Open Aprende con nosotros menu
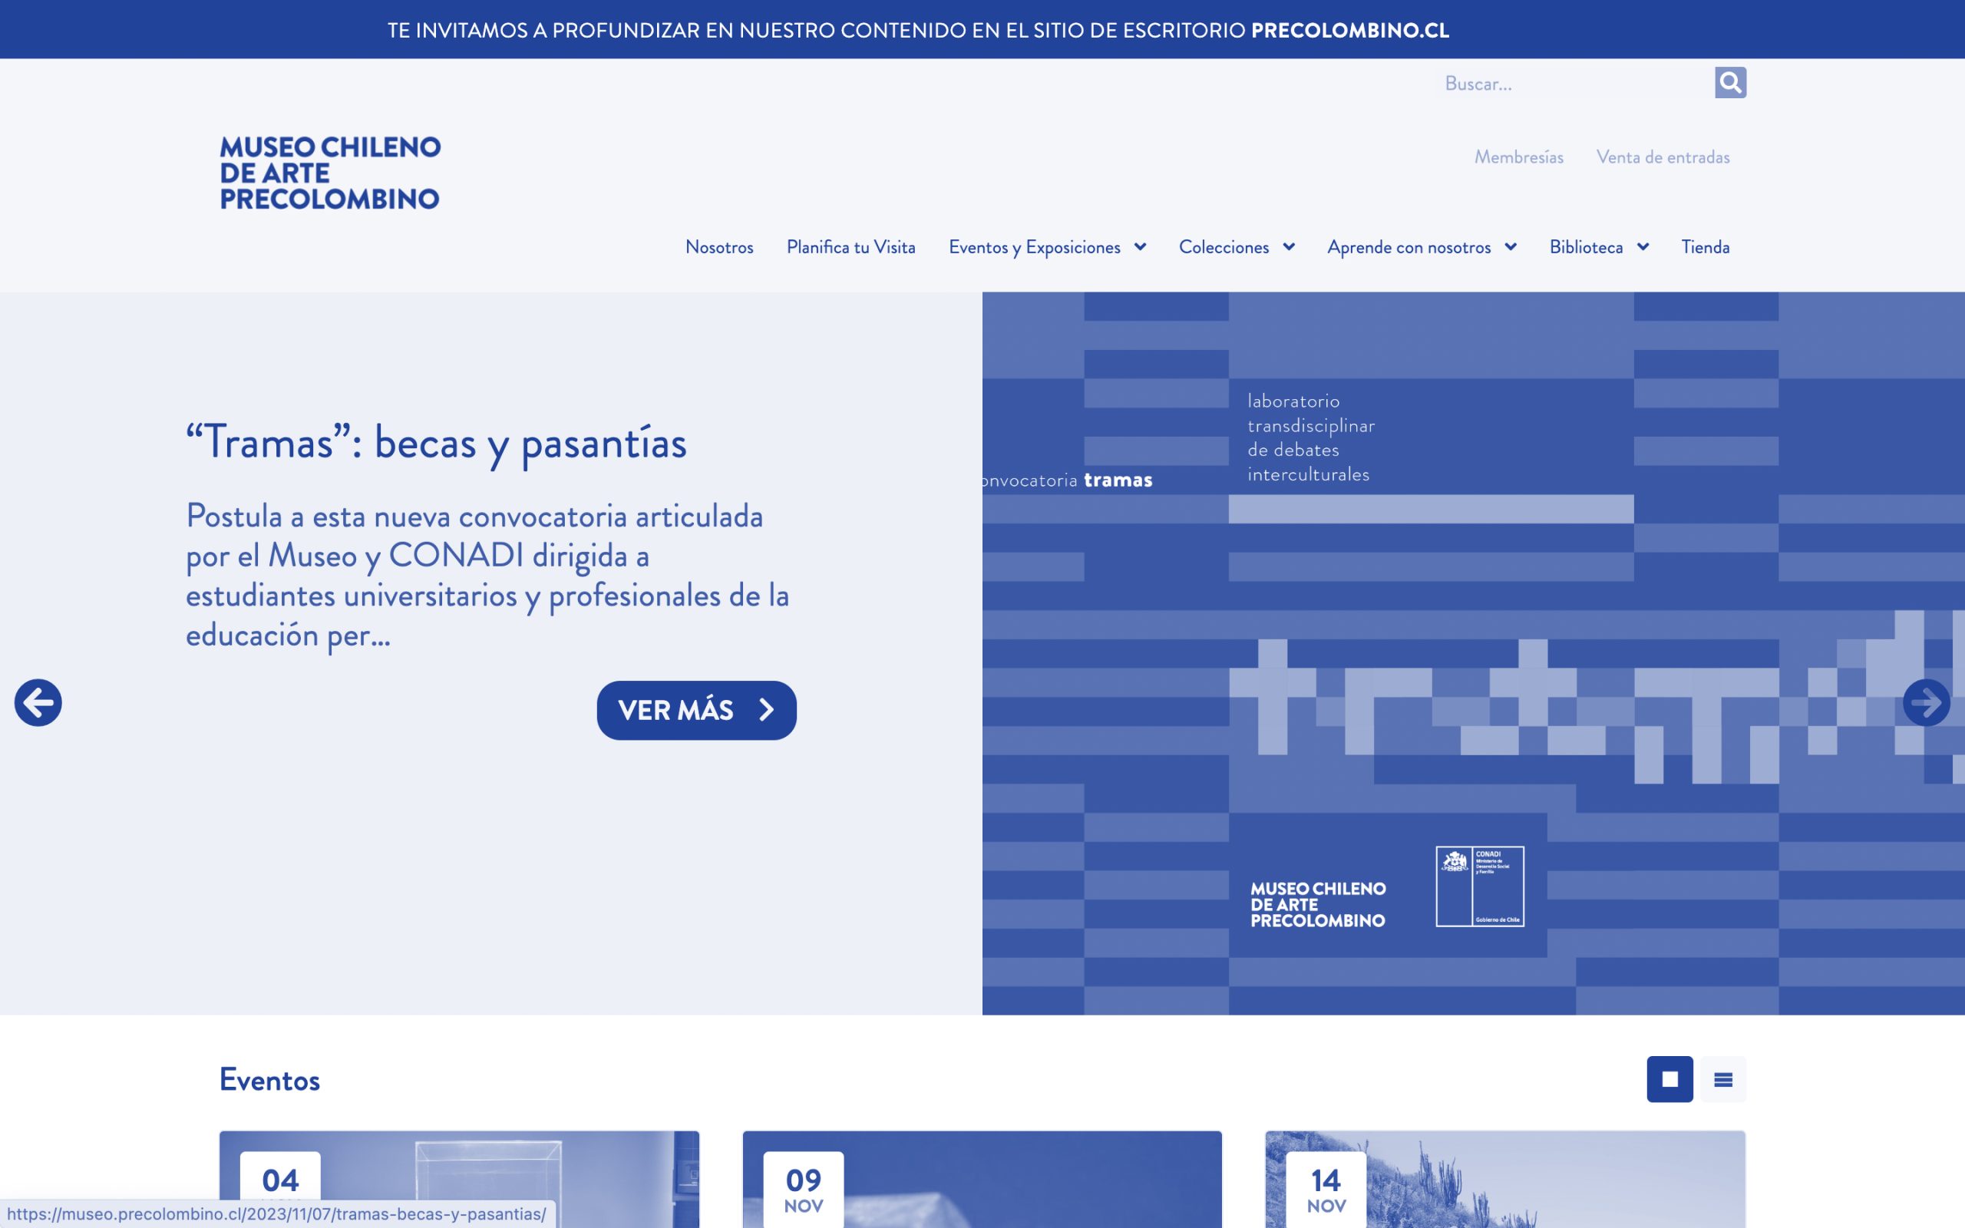 pyautogui.click(x=1409, y=247)
